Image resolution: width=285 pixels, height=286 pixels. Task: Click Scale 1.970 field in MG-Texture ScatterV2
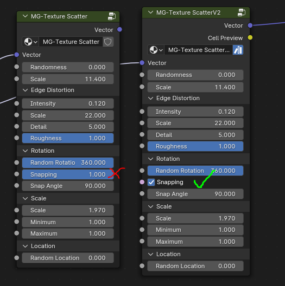point(195,218)
